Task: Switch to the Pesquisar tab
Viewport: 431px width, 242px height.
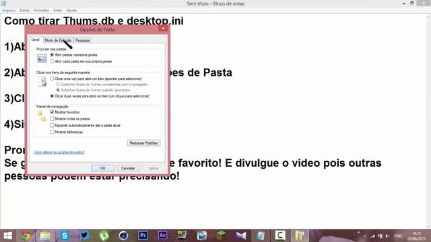Action: click(82, 40)
